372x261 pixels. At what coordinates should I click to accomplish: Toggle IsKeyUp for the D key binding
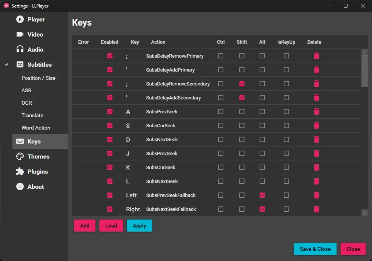click(x=286, y=139)
